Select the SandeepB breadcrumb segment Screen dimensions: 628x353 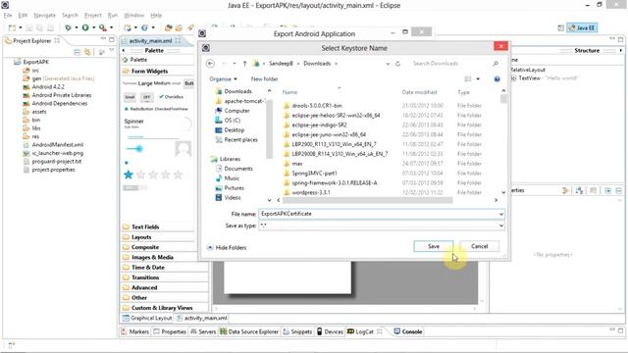click(281, 64)
